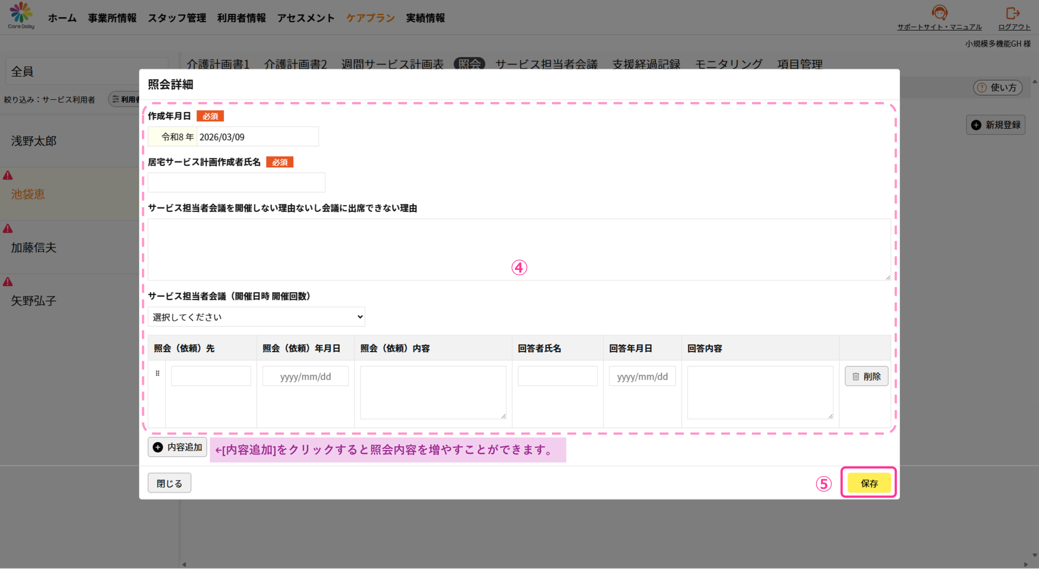The width and height of the screenshot is (1039, 569).
Task: Open the ケアプラン menu
Action: (370, 18)
